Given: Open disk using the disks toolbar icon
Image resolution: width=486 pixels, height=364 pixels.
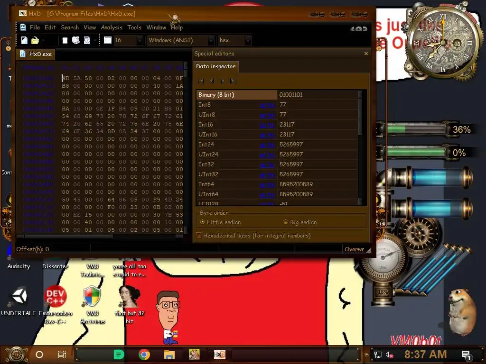Looking at the screenshot, I should [x=76, y=40].
